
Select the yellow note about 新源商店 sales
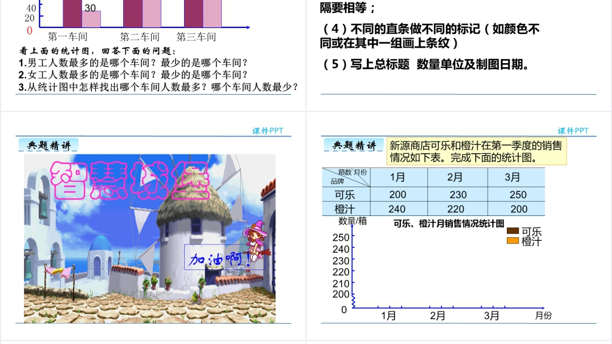tap(476, 151)
